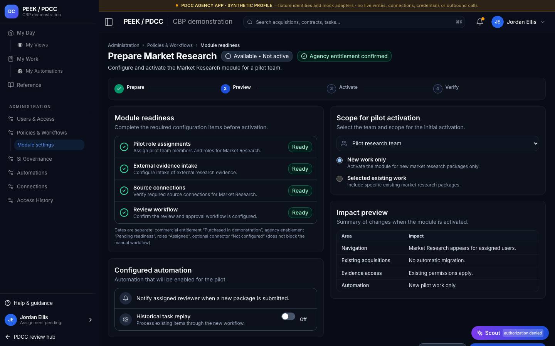The height and width of the screenshot is (346, 555).
Task: Click the authorization denied tag
Action: 523,333
